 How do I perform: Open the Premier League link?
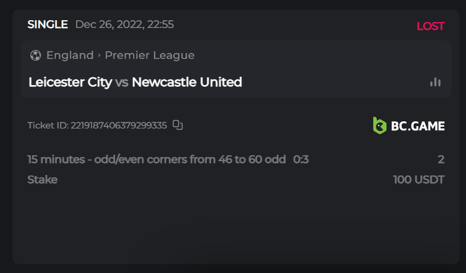150,55
